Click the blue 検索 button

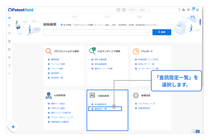pyautogui.click(x=162, y=32)
